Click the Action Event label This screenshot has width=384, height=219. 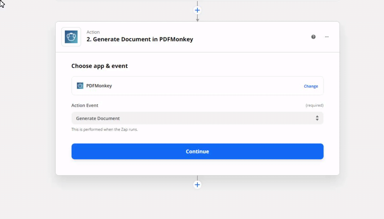pyautogui.click(x=85, y=105)
